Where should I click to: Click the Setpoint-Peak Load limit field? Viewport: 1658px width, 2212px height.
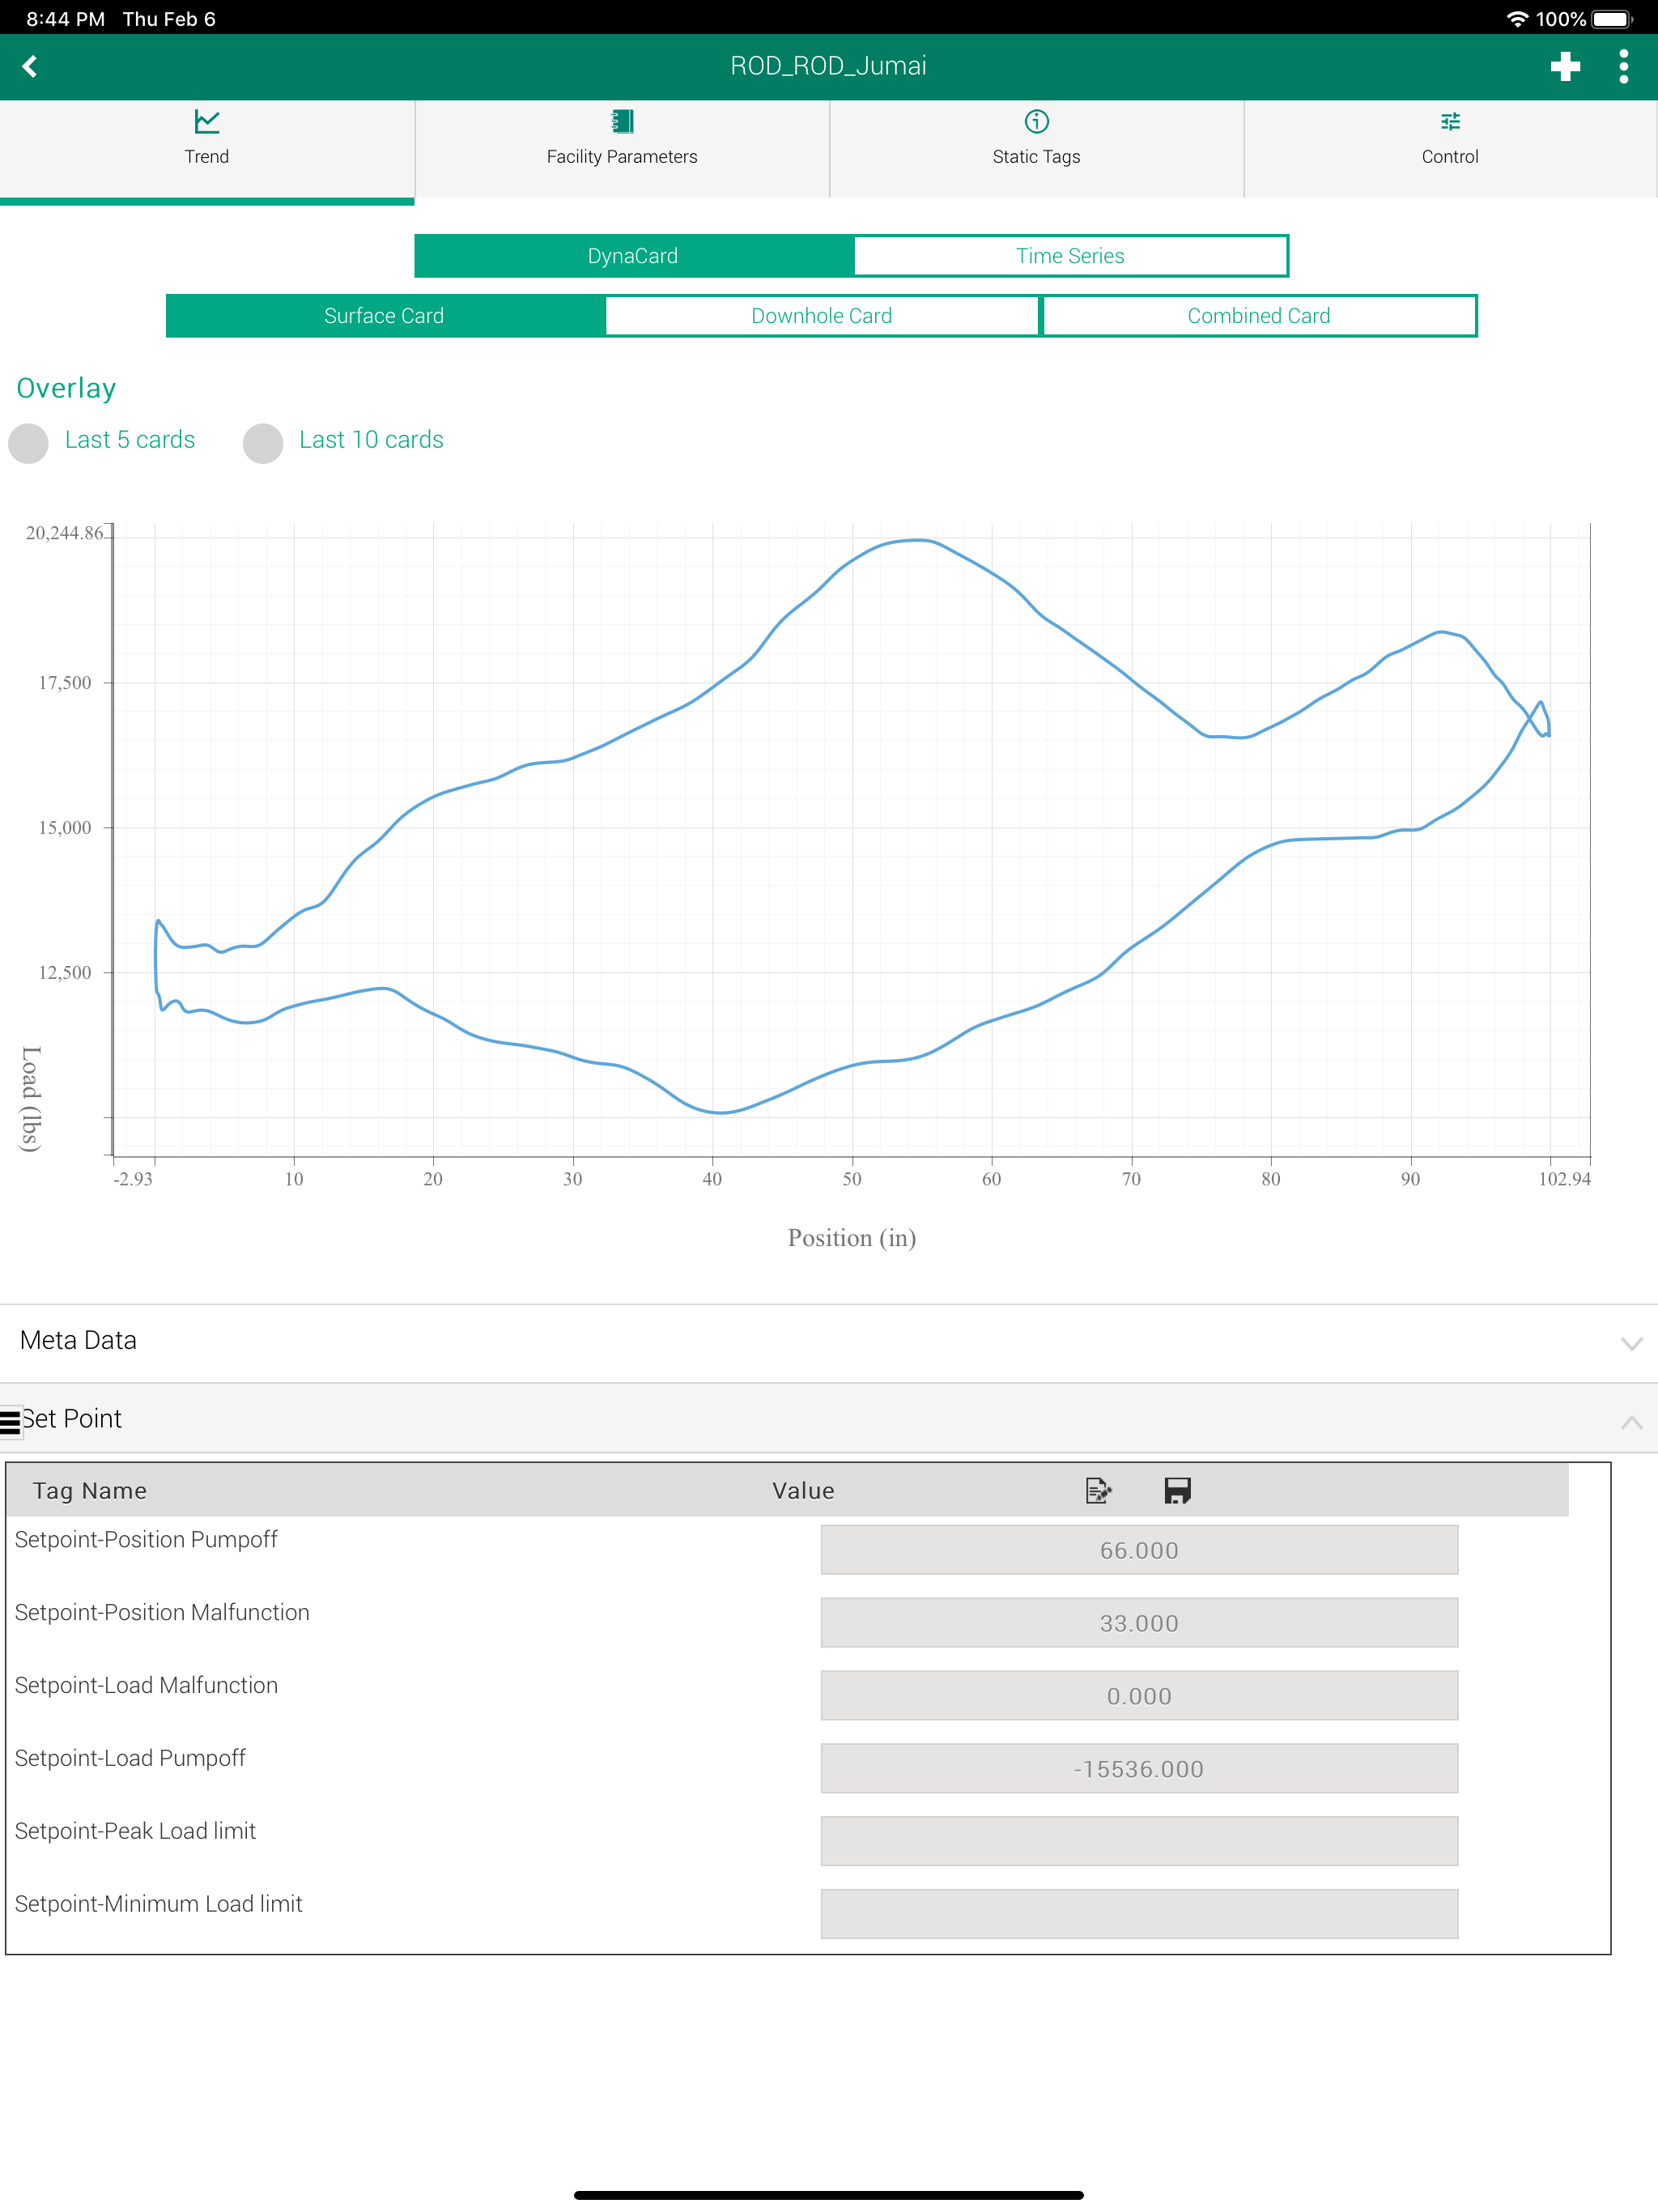point(1139,1841)
